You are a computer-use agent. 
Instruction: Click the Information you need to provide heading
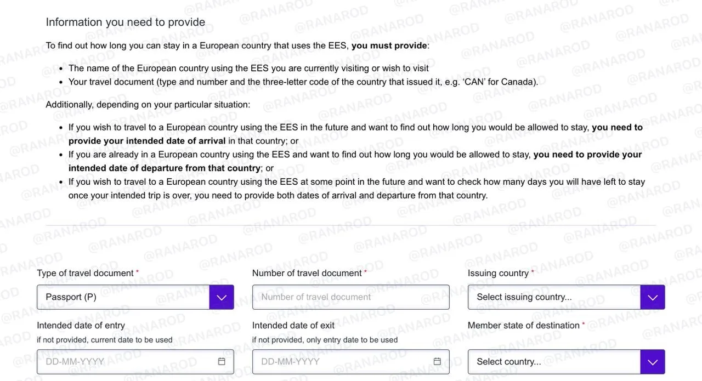126,22
